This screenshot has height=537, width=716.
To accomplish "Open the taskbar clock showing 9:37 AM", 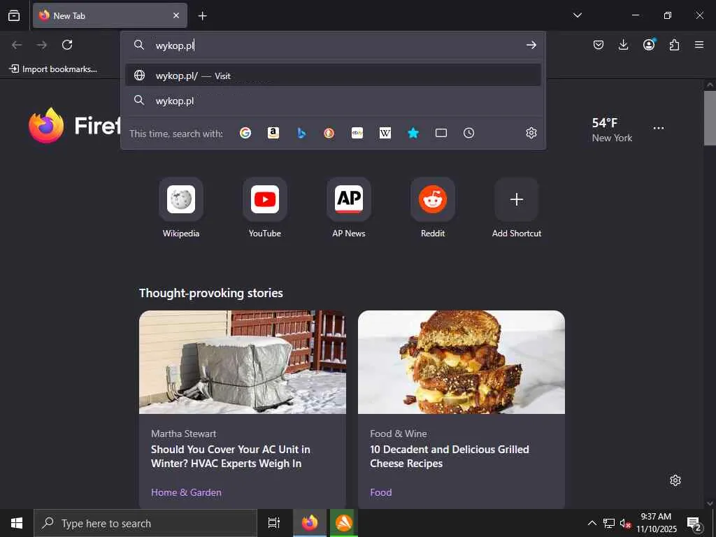I will (656, 523).
